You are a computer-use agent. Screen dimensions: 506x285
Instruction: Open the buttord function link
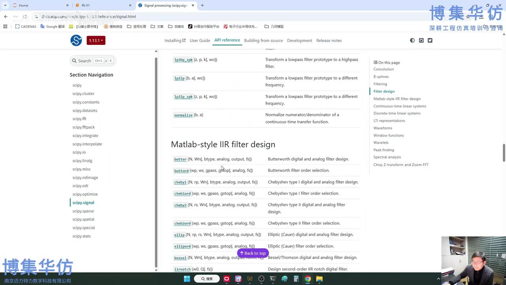[181, 171]
